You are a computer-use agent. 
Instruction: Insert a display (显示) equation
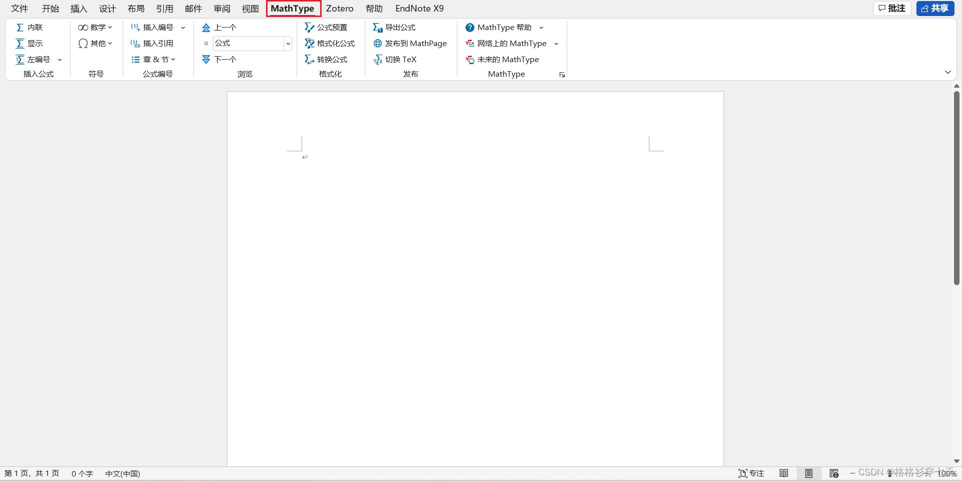coord(29,44)
